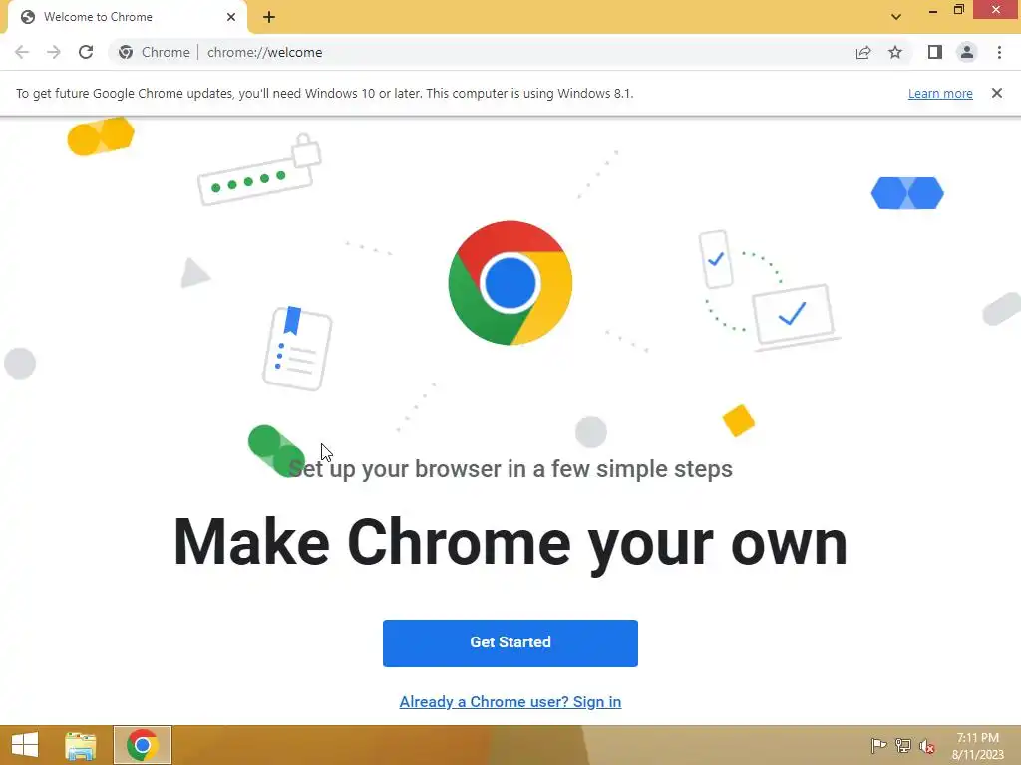
Task: Open Chrome's three-dot menu
Action: [x=999, y=52]
